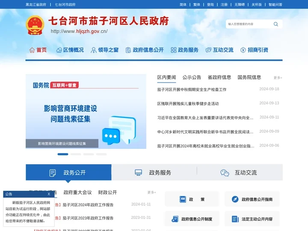Screen dimensions: 308x231
Task: Click the search magnifier icon
Action: coord(276,24)
